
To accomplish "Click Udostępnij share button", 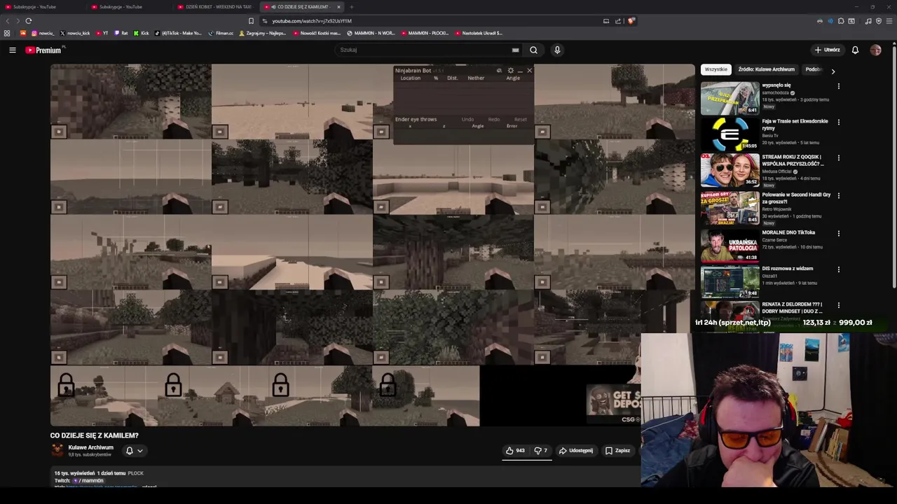I will [575, 451].
